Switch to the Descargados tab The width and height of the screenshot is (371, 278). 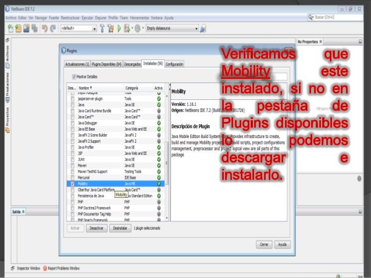point(132,64)
